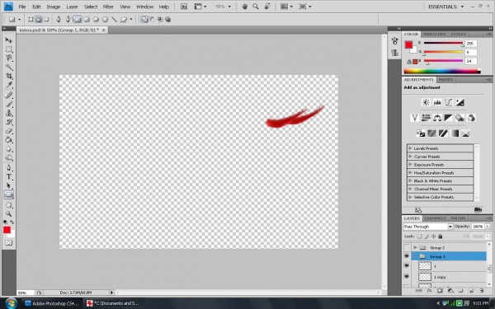Select the Eyedropper tool
Viewport: 495px width, 309px height.
(x=8, y=85)
